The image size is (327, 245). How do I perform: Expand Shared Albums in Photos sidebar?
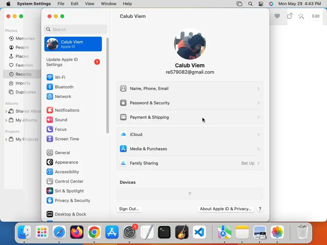coord(6,111)
